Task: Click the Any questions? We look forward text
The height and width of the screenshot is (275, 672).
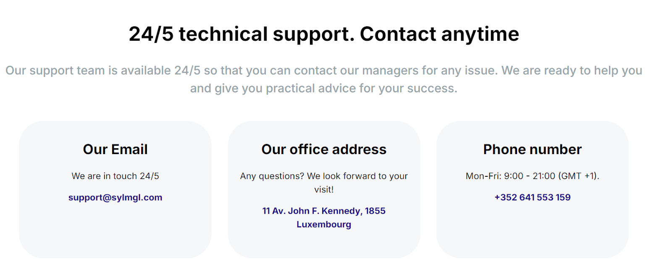Action: point(324,176)
